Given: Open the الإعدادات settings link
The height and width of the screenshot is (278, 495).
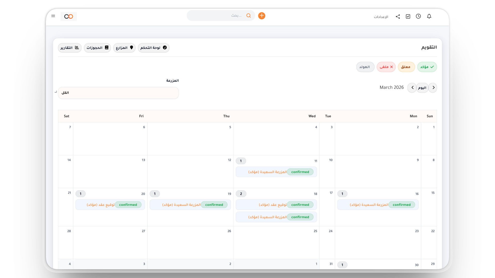Looking at the screenshot, I should click(381, 17).
